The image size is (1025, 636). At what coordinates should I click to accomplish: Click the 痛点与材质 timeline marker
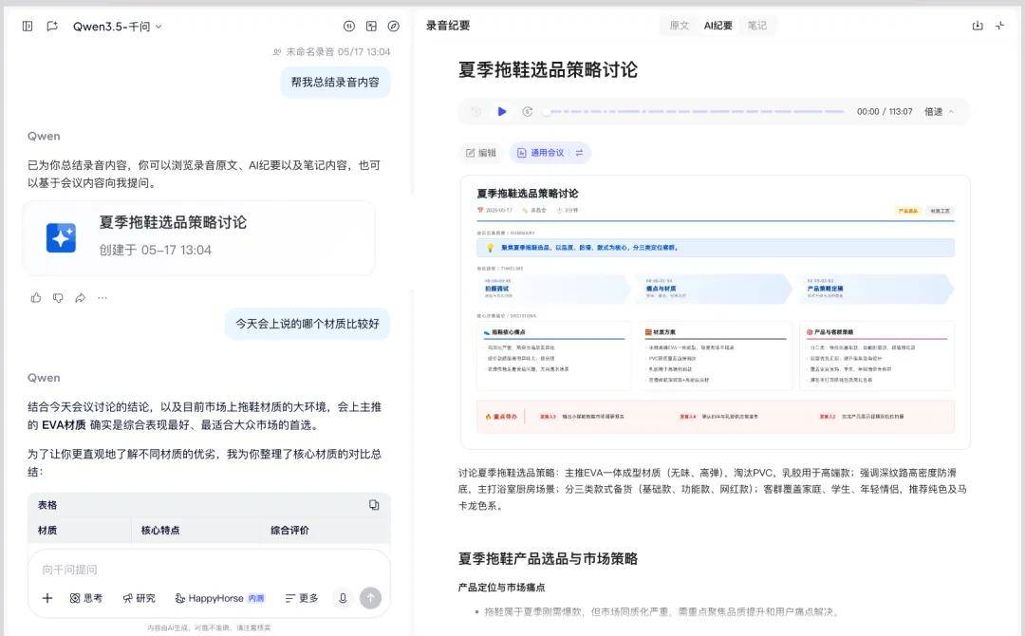click(716, 289)
